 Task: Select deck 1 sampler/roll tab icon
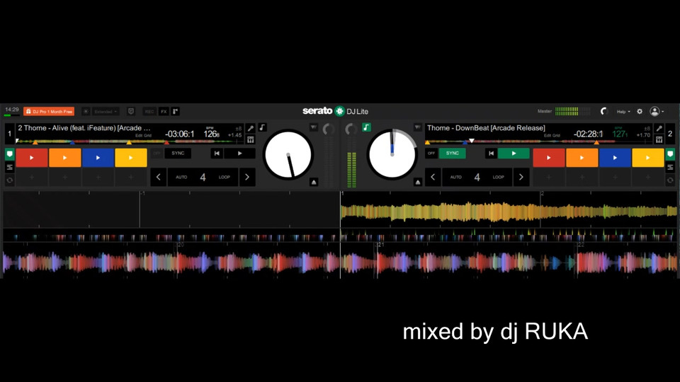pyautogui.click(x=9, y=180)
